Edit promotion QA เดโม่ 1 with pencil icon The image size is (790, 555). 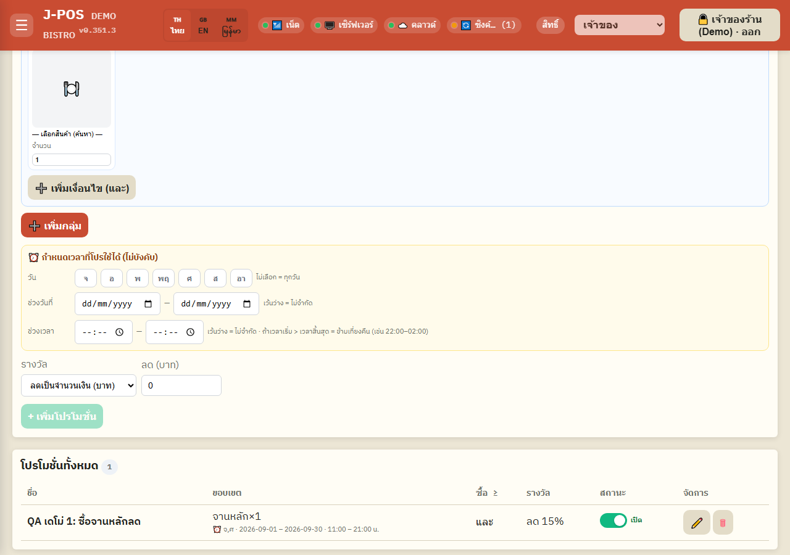coord(697,522)
